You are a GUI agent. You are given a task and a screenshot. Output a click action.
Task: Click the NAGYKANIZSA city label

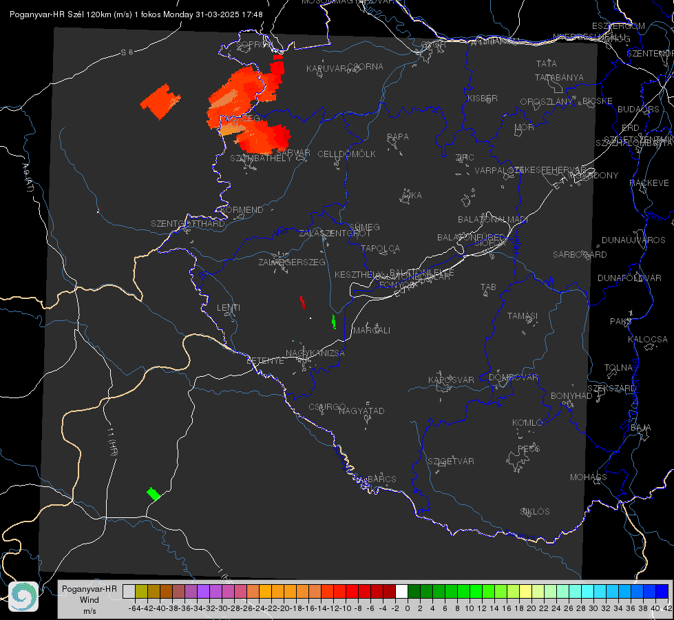pos(315,353)
